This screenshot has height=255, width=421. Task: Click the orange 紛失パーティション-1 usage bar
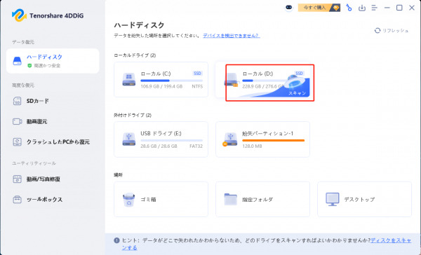click(274, 140)
